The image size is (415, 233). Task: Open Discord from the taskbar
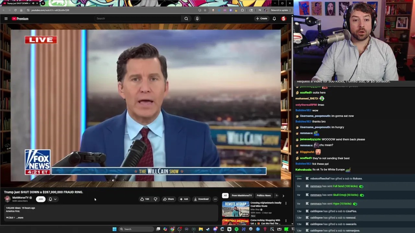pyautogui.click(x=215, y=229)
